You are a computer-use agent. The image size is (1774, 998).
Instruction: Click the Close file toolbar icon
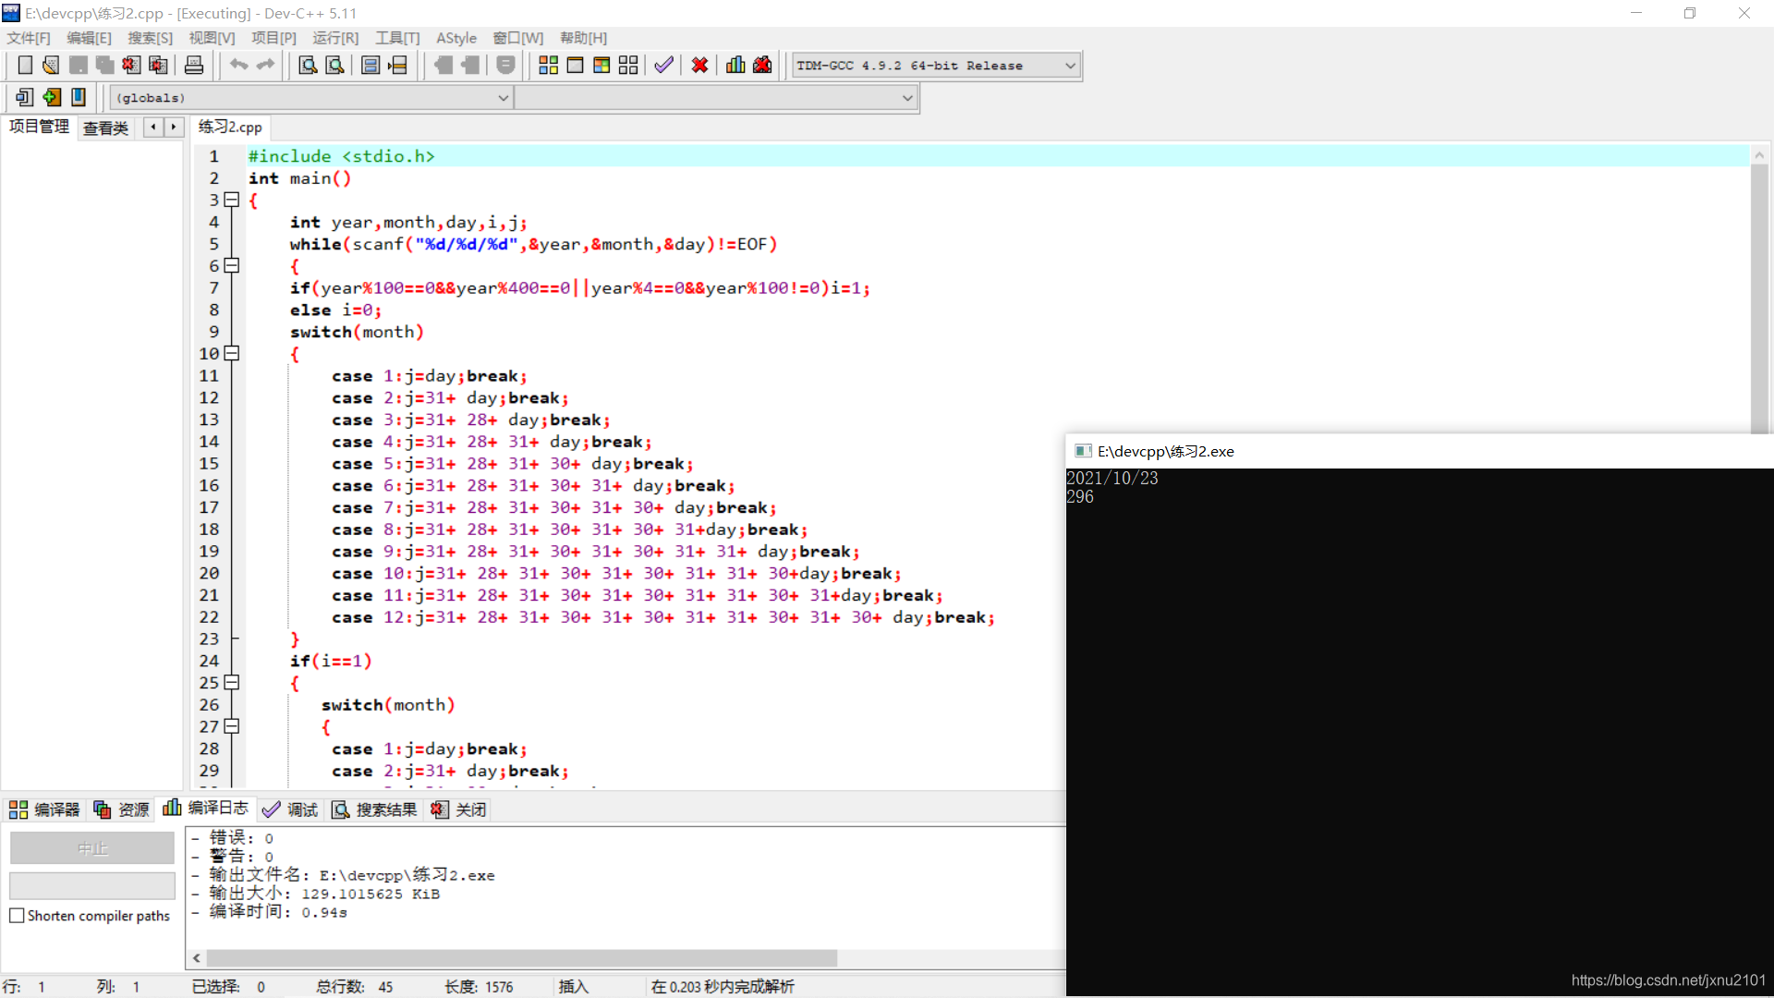coord(132,66)
